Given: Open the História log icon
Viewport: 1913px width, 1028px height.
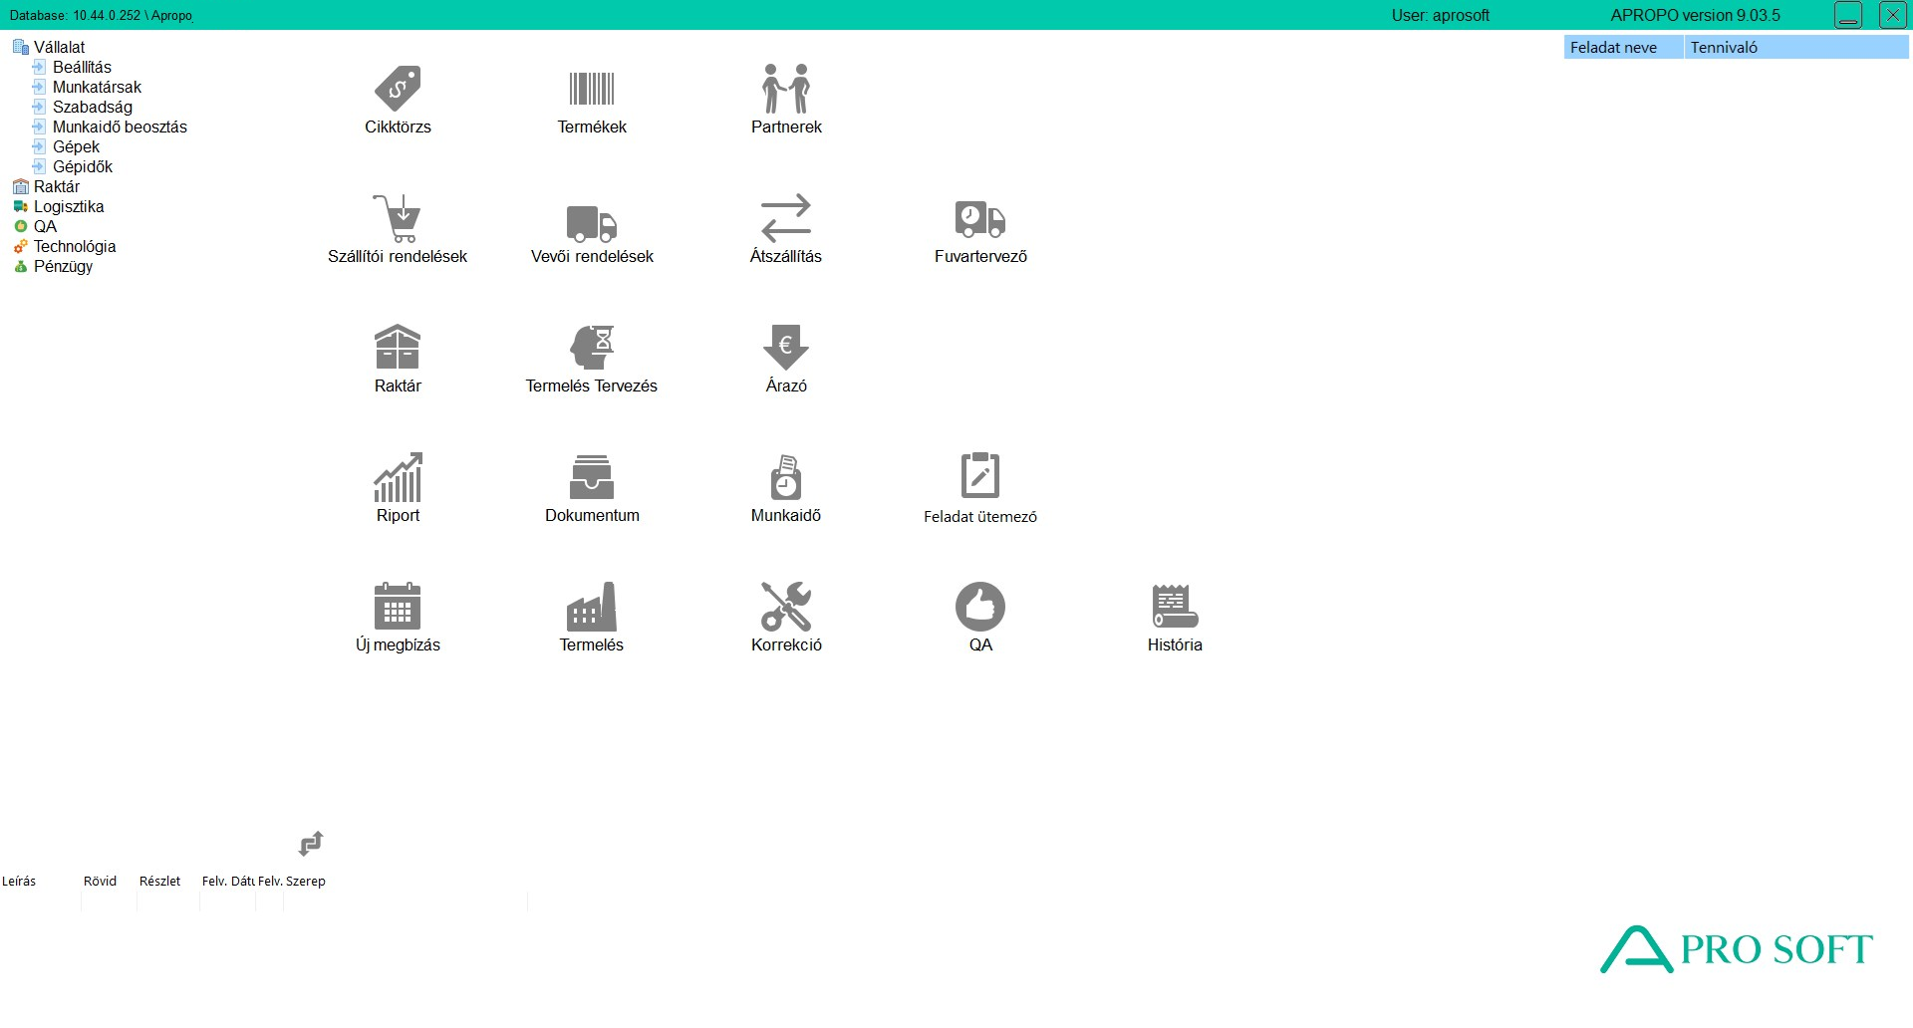Looking at the screenshot, I should click(x=1175, y=607).
